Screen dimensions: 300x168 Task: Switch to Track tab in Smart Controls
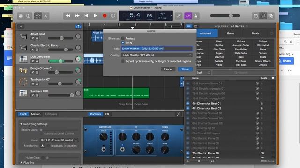pyautogui.click(x=23, y=114)
